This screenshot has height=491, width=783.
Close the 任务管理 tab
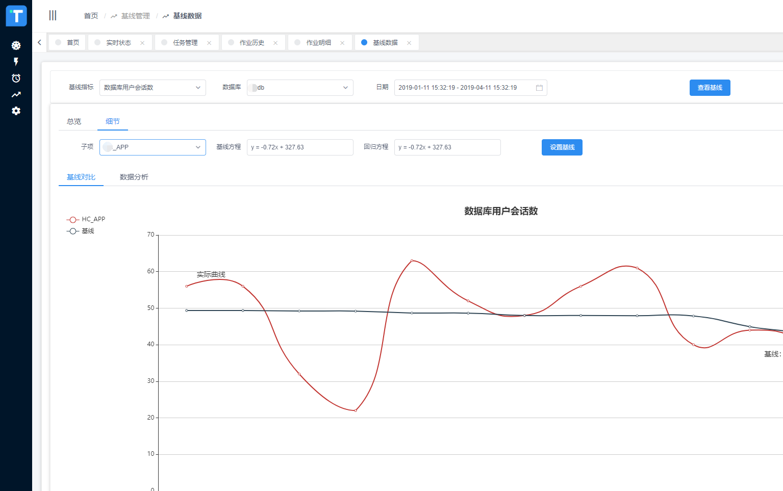(209, 43)
